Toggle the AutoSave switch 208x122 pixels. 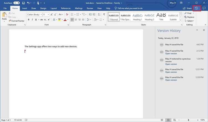pos(16,3)
